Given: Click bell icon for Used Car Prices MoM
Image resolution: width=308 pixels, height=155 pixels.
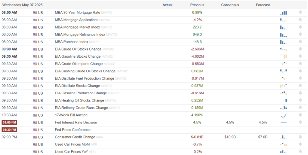Looking at the screenshot, I should click(x=300, y=144).
